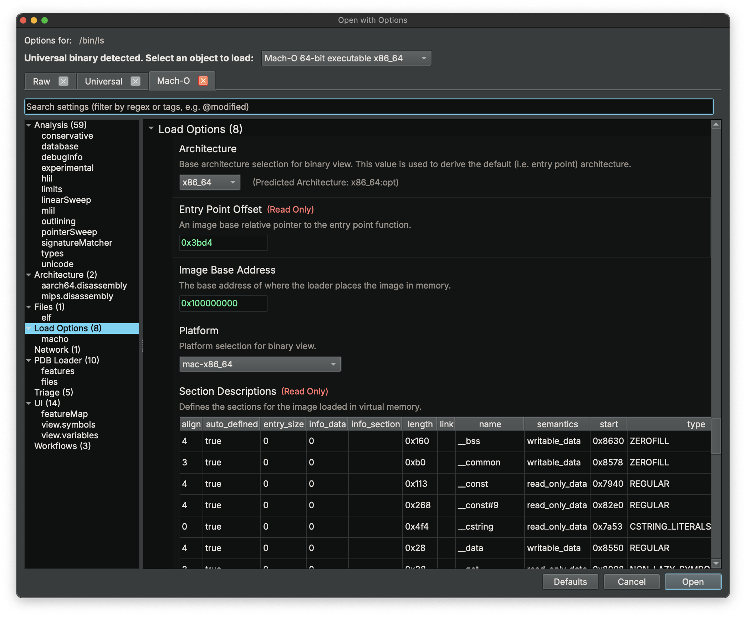746x617 pixels.
Task: Select elf under Files
Action: (x=46, y=317)
